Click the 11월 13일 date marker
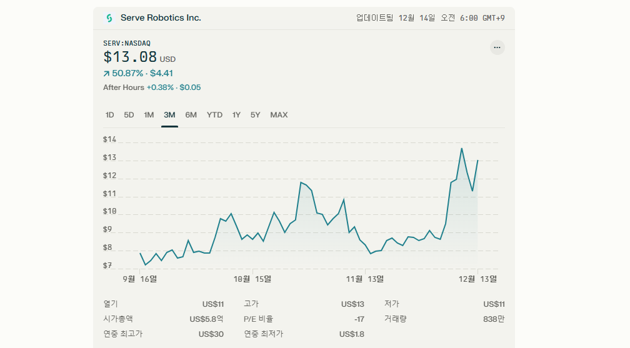The image size is (630, 348). (365, 279)
